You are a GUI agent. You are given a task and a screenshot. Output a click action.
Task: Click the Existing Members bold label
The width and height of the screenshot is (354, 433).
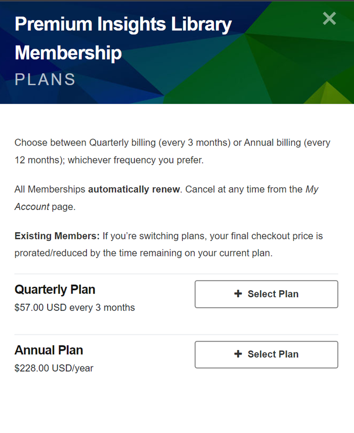[x=57, y=236]
